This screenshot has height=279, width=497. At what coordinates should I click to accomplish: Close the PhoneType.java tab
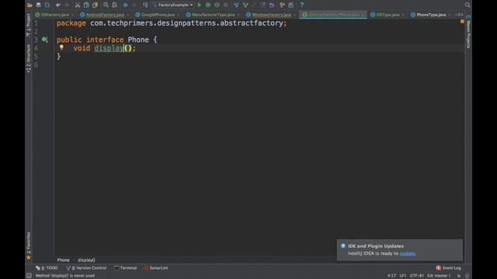coord(450,15)
